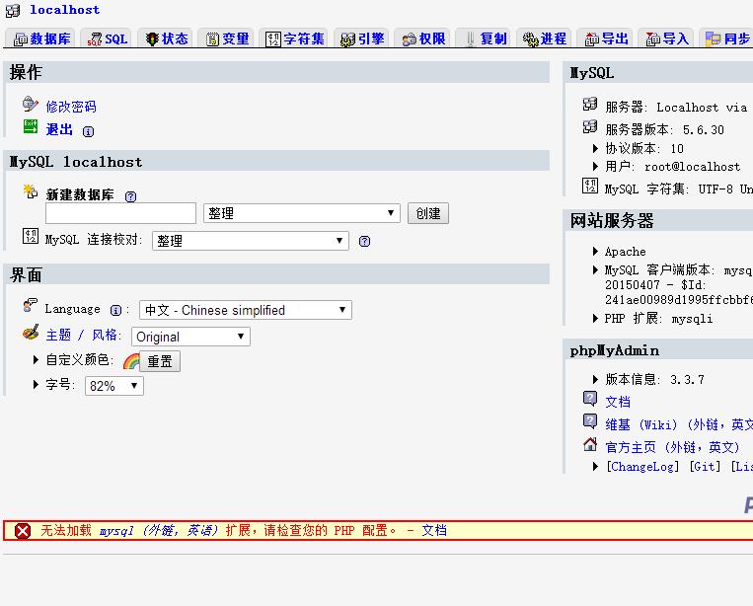Click the [ChangeLog] link
This screenshot has height=606, width=753.
(642, 466)
